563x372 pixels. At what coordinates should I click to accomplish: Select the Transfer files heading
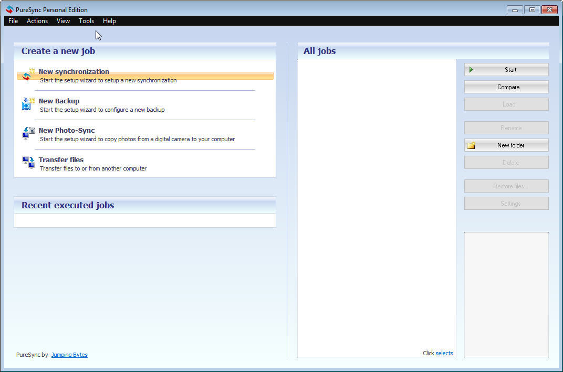(x=61, y=160)
